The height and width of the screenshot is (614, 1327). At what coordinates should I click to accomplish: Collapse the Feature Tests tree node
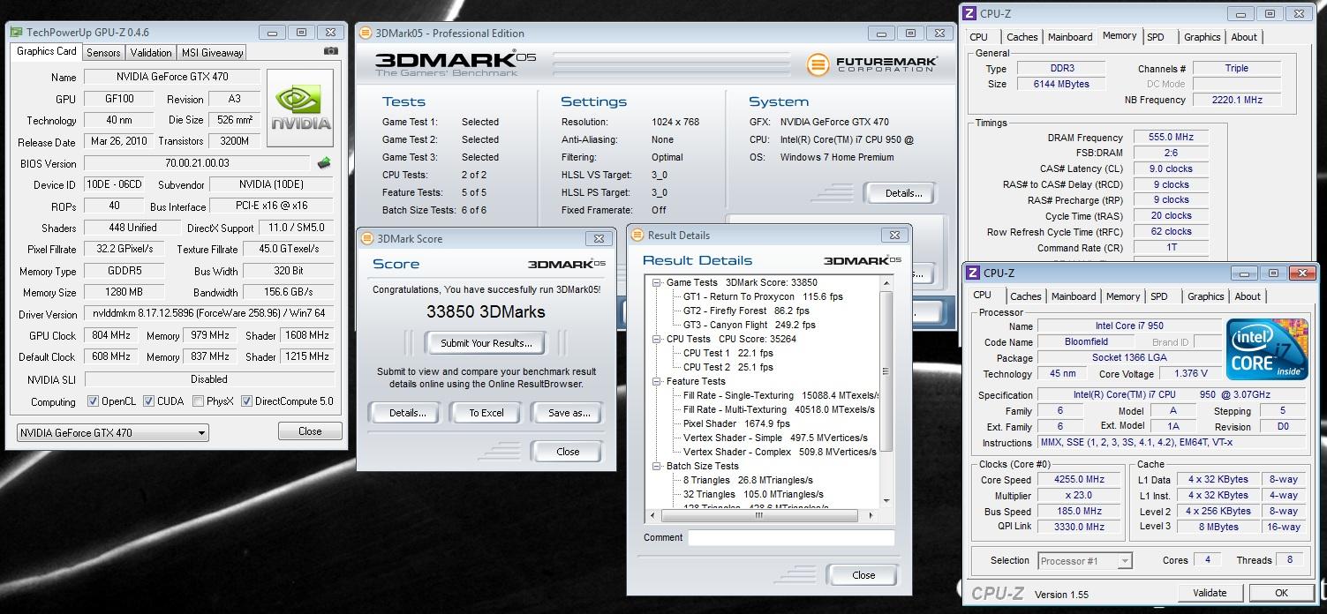(x=657, y=381)
